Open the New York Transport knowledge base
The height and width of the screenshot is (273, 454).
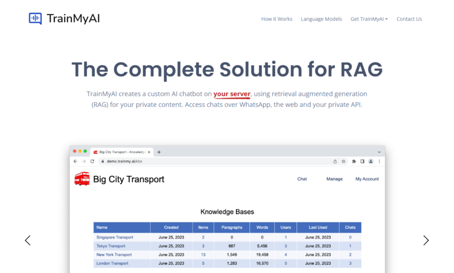pyautogui.click(x=114, y=255)
